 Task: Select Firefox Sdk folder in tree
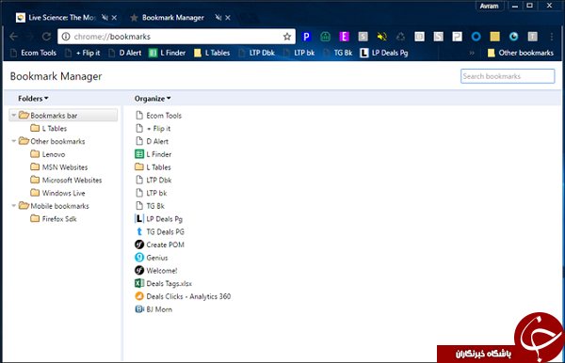(x=54, y=219)
